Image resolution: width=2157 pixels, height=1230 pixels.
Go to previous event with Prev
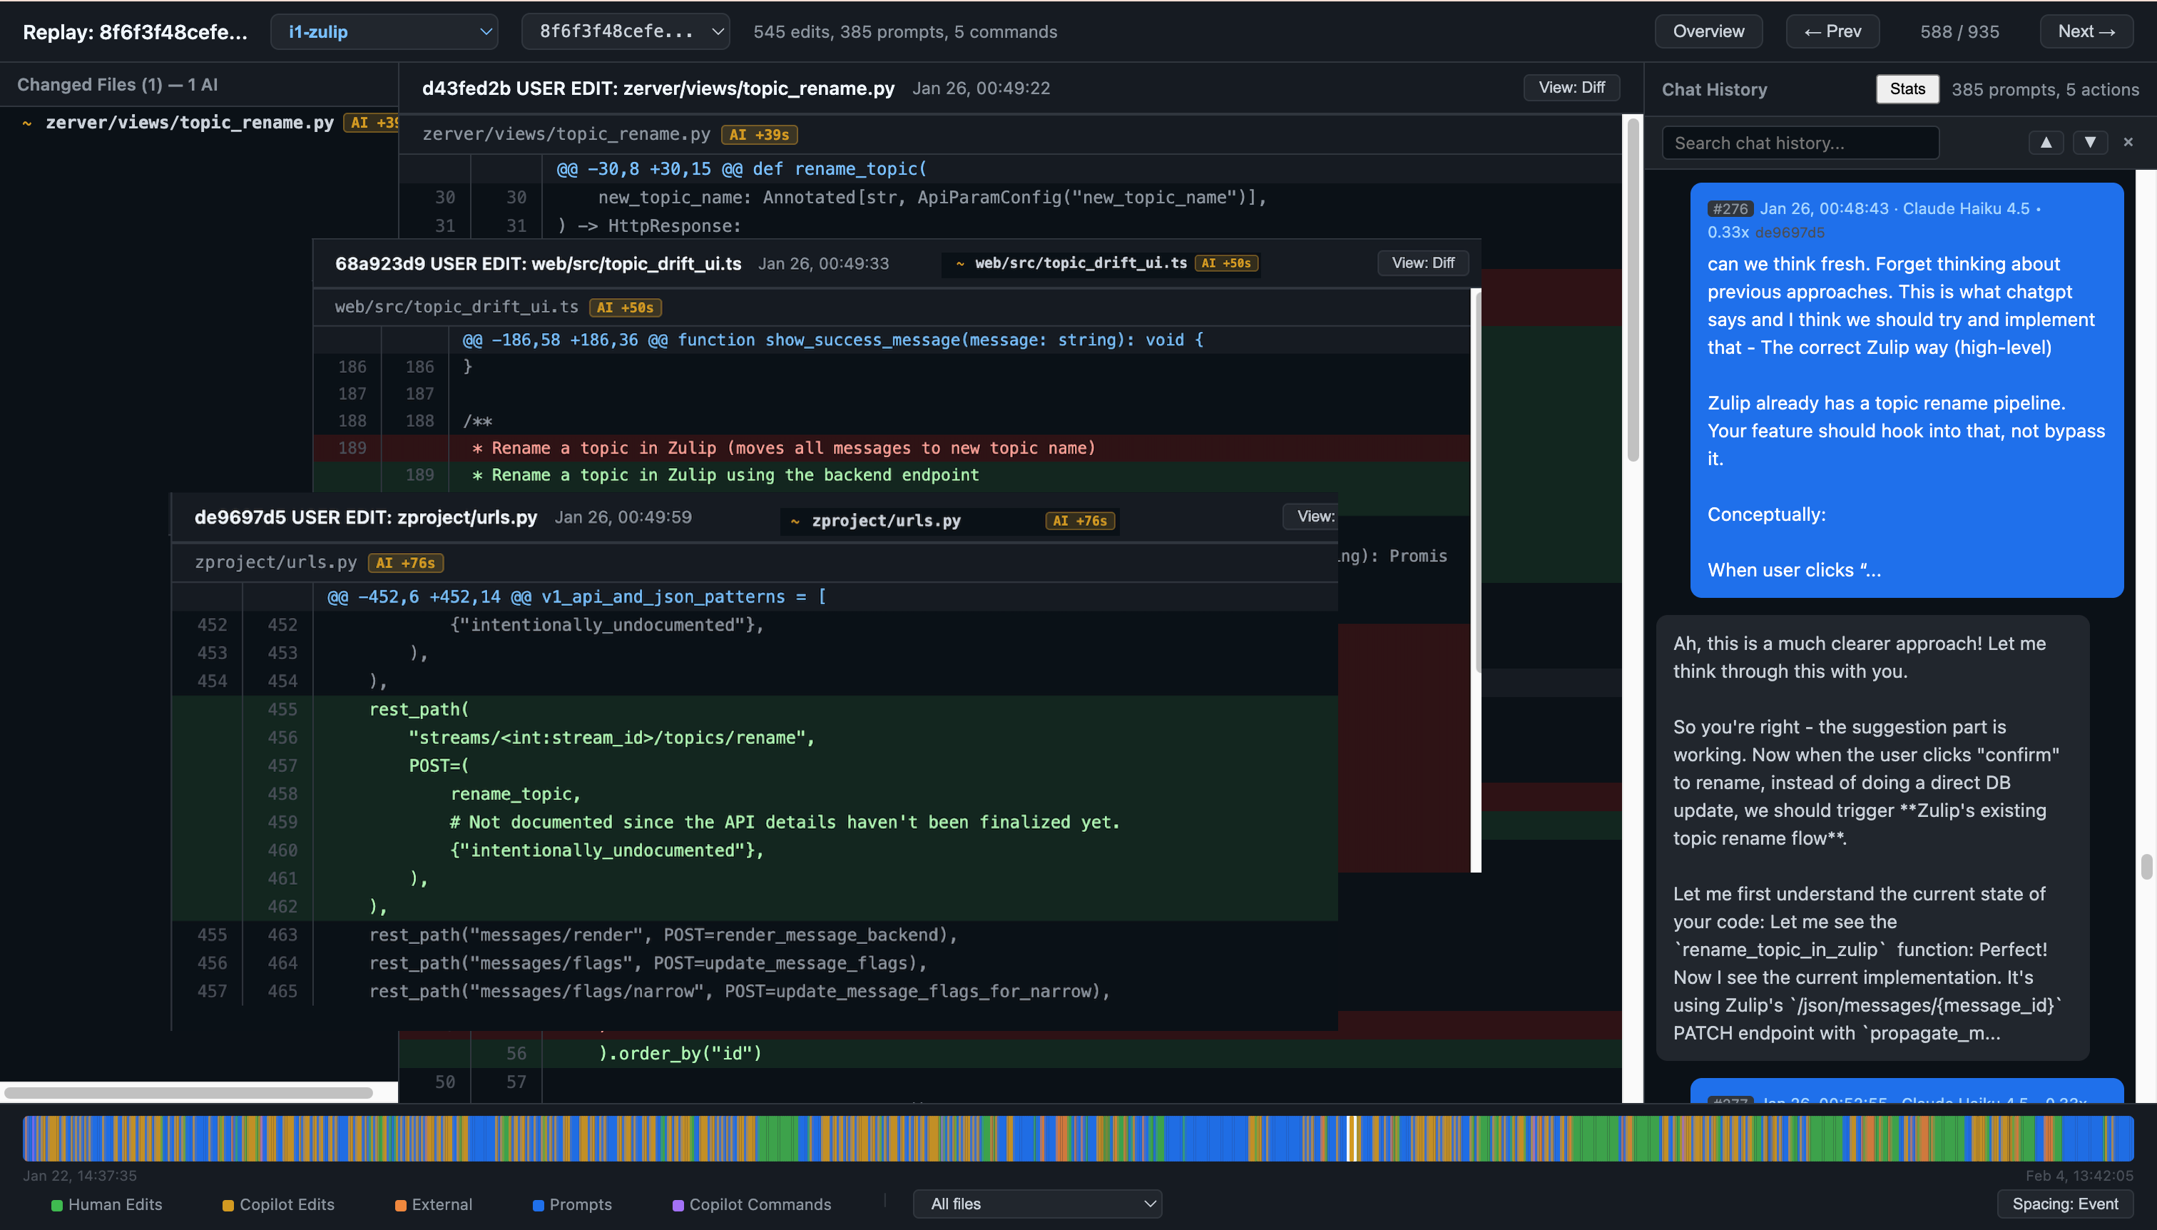click(1832, 31)
